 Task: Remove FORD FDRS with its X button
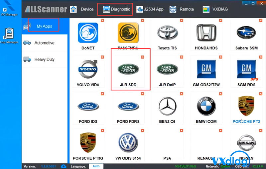[143, 94]
